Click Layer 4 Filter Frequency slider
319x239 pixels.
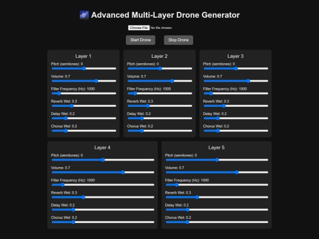pyautogui.click(x=103, y=185)
